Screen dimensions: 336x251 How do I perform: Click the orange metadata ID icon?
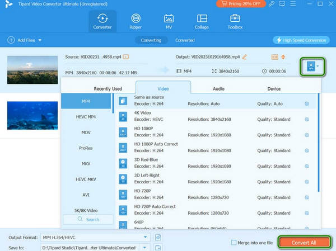coord(274,57)
